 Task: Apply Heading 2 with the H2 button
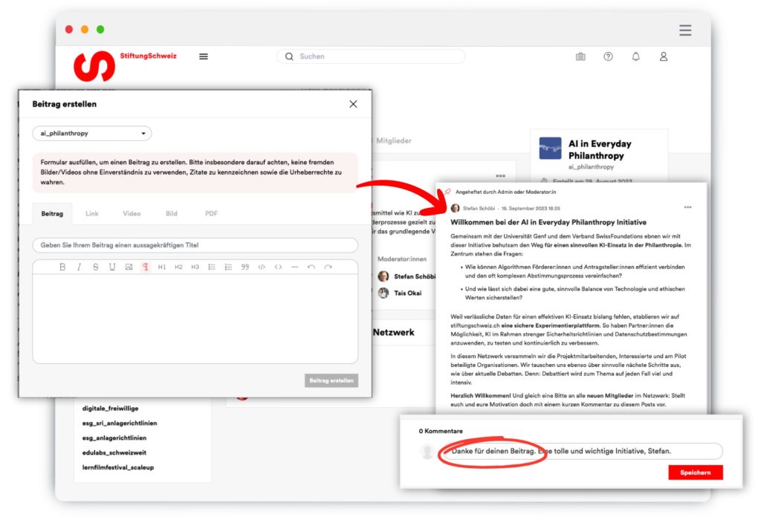178,267
